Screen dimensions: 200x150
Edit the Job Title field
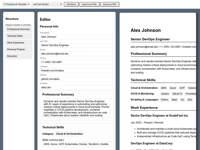(x=77, y=45)
